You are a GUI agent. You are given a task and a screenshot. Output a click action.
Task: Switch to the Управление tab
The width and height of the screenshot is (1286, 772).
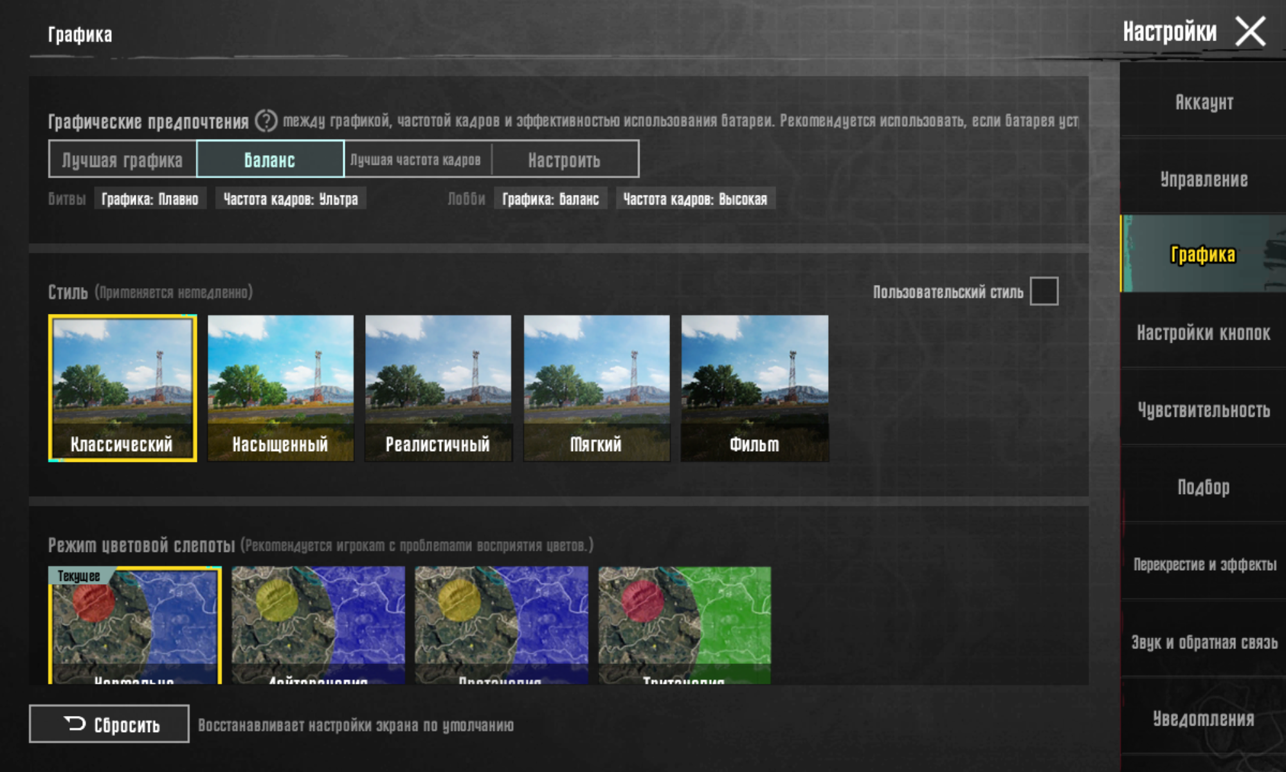(x=1204, y=179)
